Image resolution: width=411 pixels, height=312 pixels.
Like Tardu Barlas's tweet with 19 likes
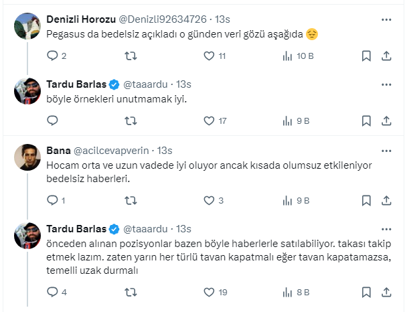tap(209, 292)
